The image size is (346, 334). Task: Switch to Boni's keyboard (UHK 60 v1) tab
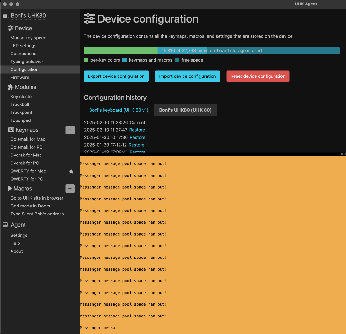click(119, 110)
